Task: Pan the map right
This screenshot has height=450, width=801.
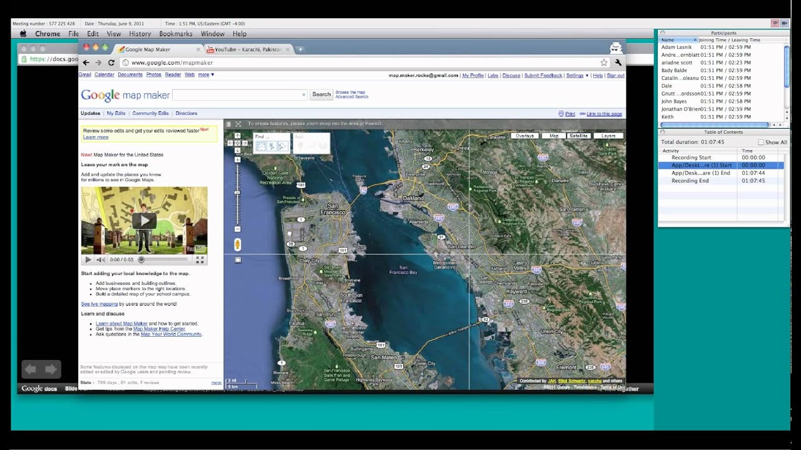Action: pyautogui.click(x=245, y=143)
